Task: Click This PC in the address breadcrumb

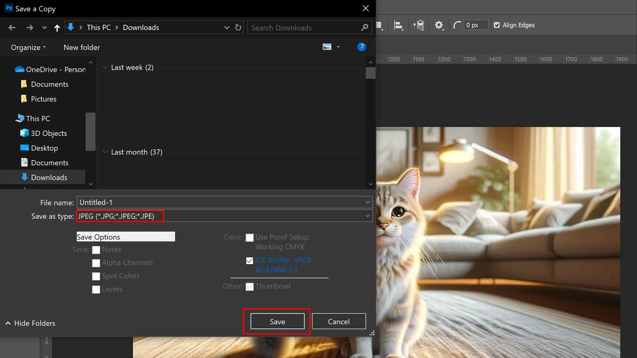Action: (x=99, y=28)
